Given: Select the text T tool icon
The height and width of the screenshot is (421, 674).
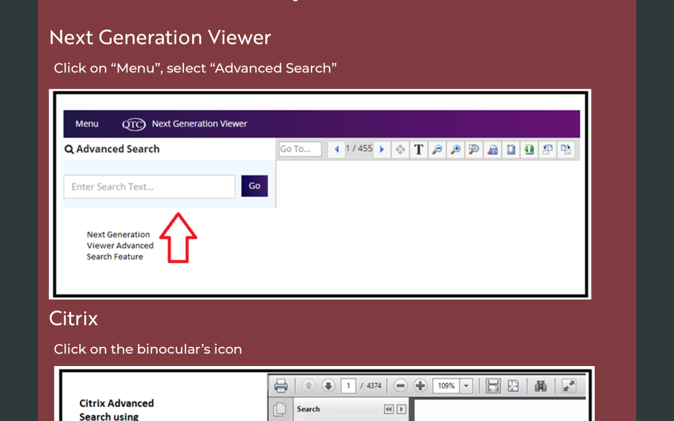Looking at the screenshot, I should tap(419, 149).
